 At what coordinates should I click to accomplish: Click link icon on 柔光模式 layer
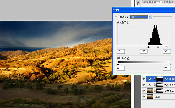[x=154, y=91]
